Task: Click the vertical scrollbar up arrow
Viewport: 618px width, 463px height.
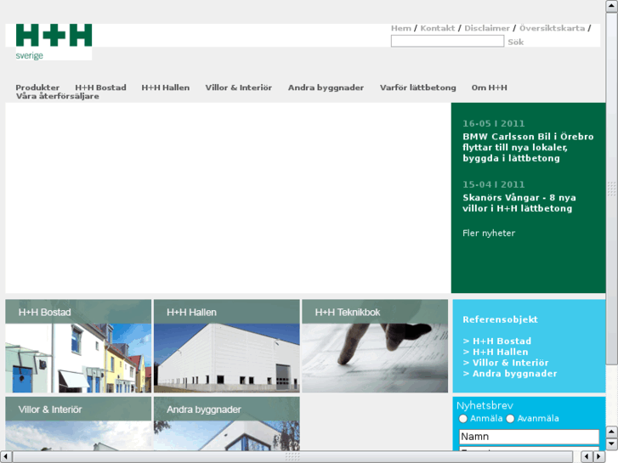Action: tap(612, 6)
